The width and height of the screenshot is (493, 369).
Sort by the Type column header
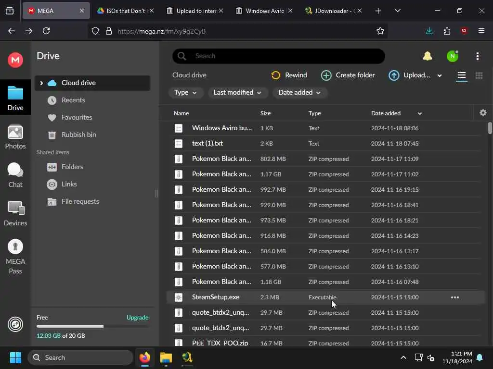point(314,113)
